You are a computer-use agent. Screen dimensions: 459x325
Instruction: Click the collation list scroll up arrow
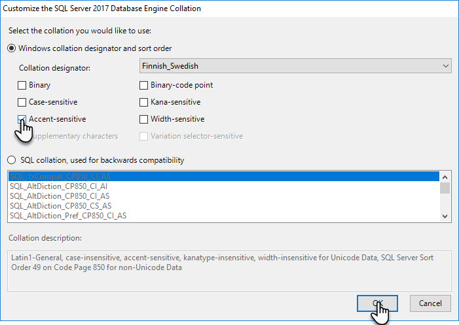[445, 177]
